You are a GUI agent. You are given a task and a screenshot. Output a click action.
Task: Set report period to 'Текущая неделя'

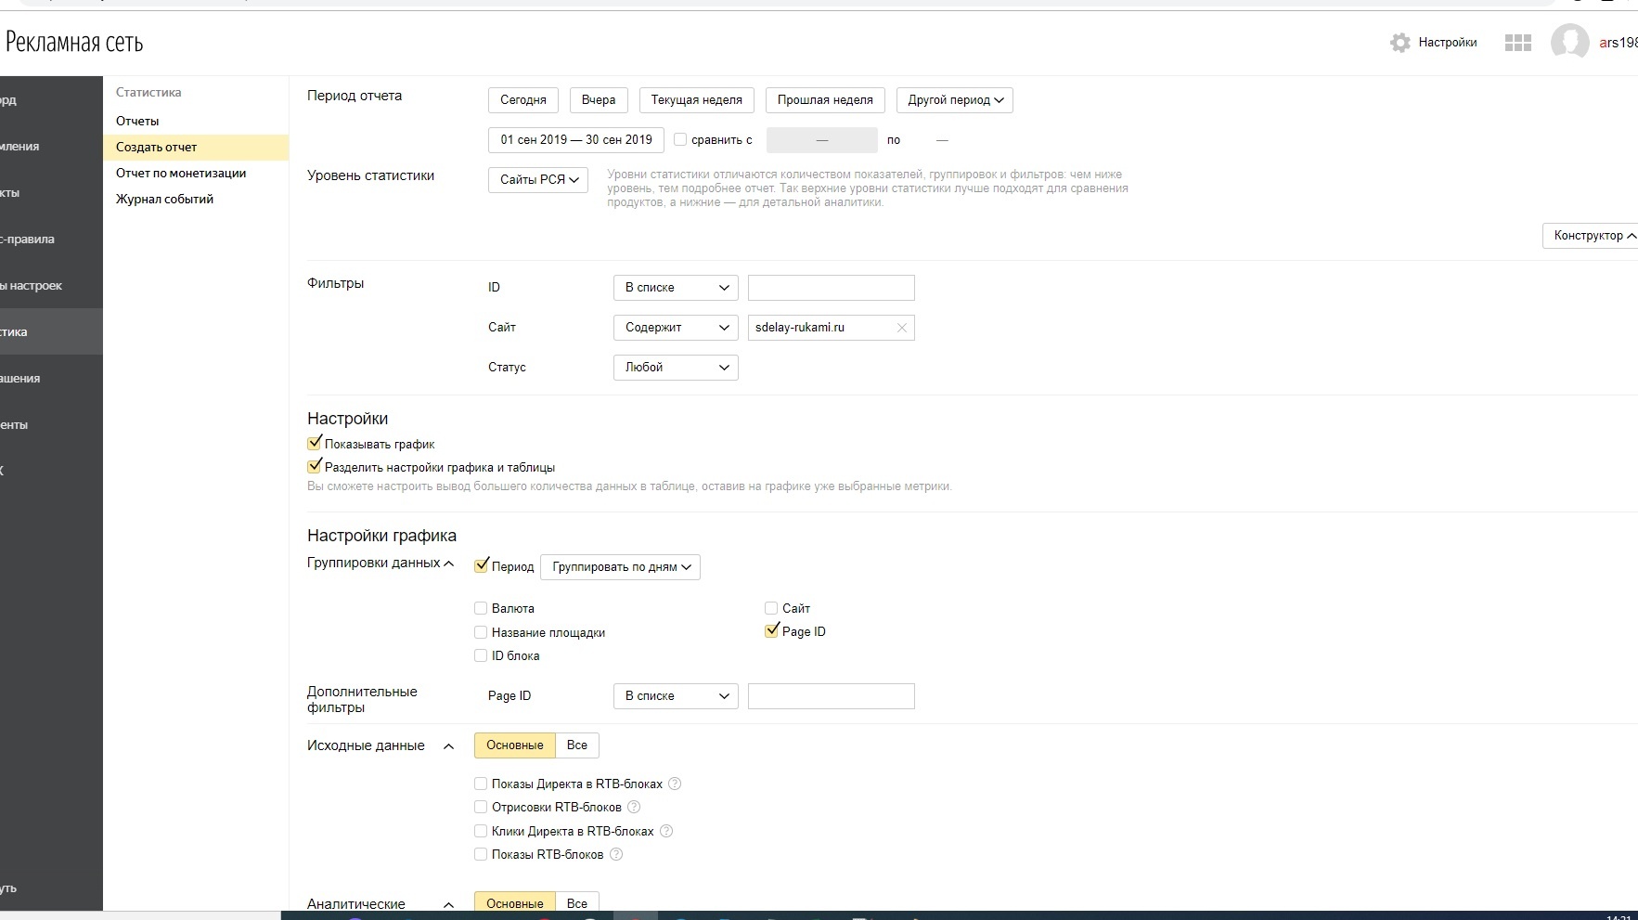[697, 100]
